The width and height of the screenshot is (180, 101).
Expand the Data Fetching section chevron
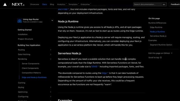coord(51,54)
